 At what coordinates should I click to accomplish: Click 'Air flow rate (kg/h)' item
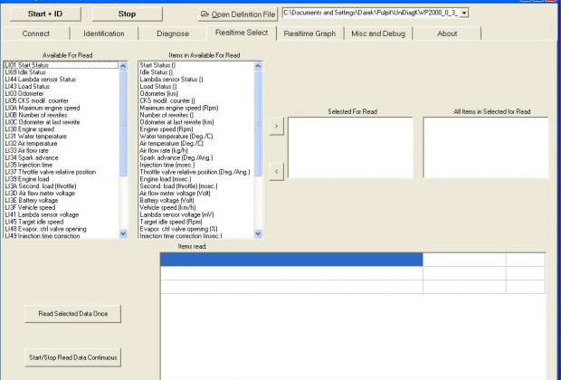[x=196, y=150]
